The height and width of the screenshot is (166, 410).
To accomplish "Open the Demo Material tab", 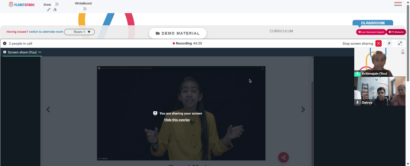I will coord(178,34).
